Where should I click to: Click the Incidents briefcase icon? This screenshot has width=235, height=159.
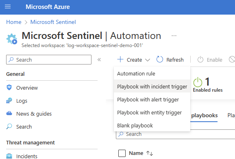(9, 156)
